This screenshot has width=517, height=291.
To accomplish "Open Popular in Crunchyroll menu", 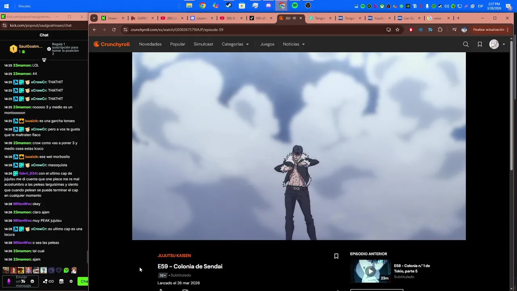I will coord(178,44).
